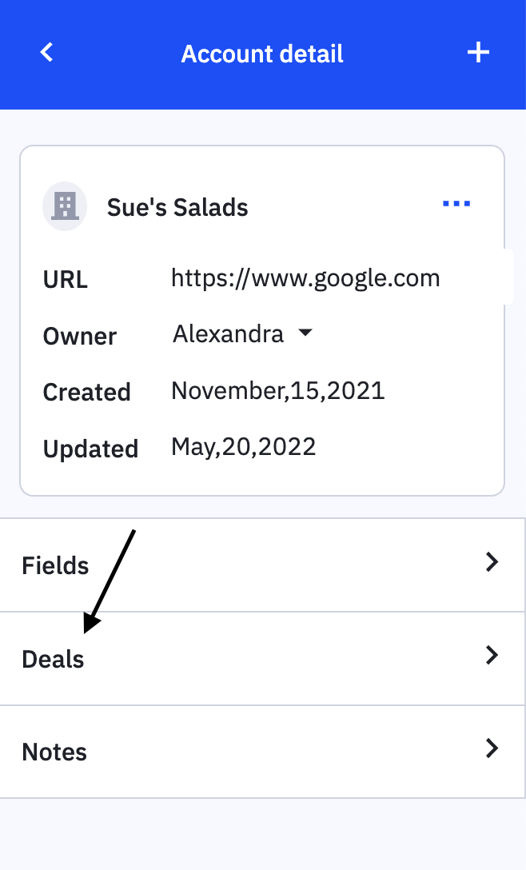Image resolution: width=526 pixels, height=870 pixels.
Task: Open the Fields section
Action: [56, 565]
